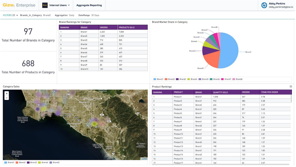296x167 pixels.
Task: Select the Brands_In_Category filter
Action: (35, 15)
